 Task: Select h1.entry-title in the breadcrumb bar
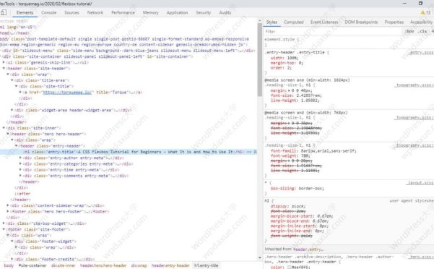(x=207, y=265)
